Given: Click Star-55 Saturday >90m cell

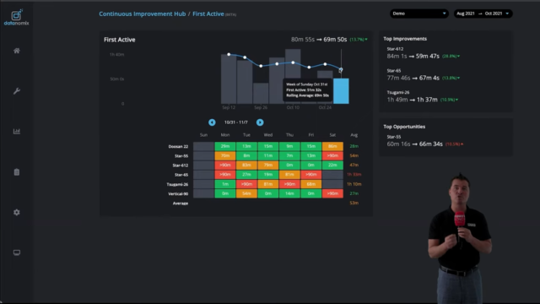Looking at the screenshot, I should click(332, 155).
